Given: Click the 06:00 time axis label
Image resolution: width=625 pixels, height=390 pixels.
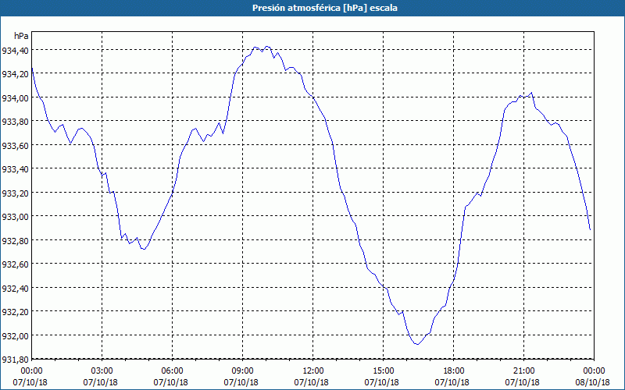Looking at the screenshot, I should pos(172,371).
